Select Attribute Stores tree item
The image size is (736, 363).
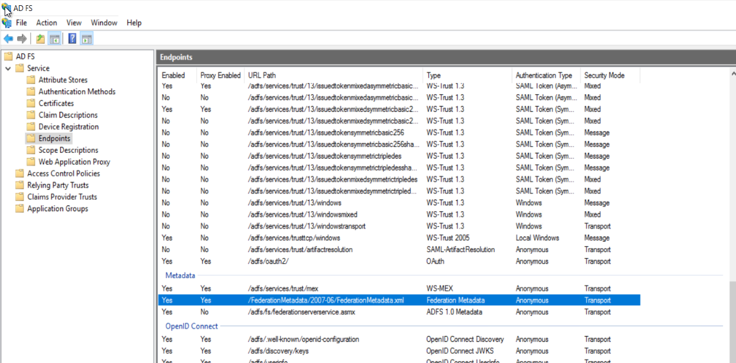coord(63,80)
